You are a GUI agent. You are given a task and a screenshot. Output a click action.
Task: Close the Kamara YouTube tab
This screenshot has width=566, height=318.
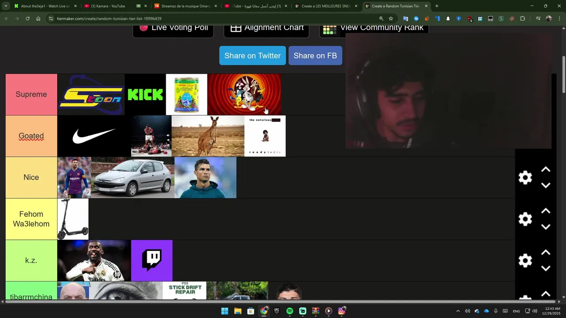(x=145, y=6)
